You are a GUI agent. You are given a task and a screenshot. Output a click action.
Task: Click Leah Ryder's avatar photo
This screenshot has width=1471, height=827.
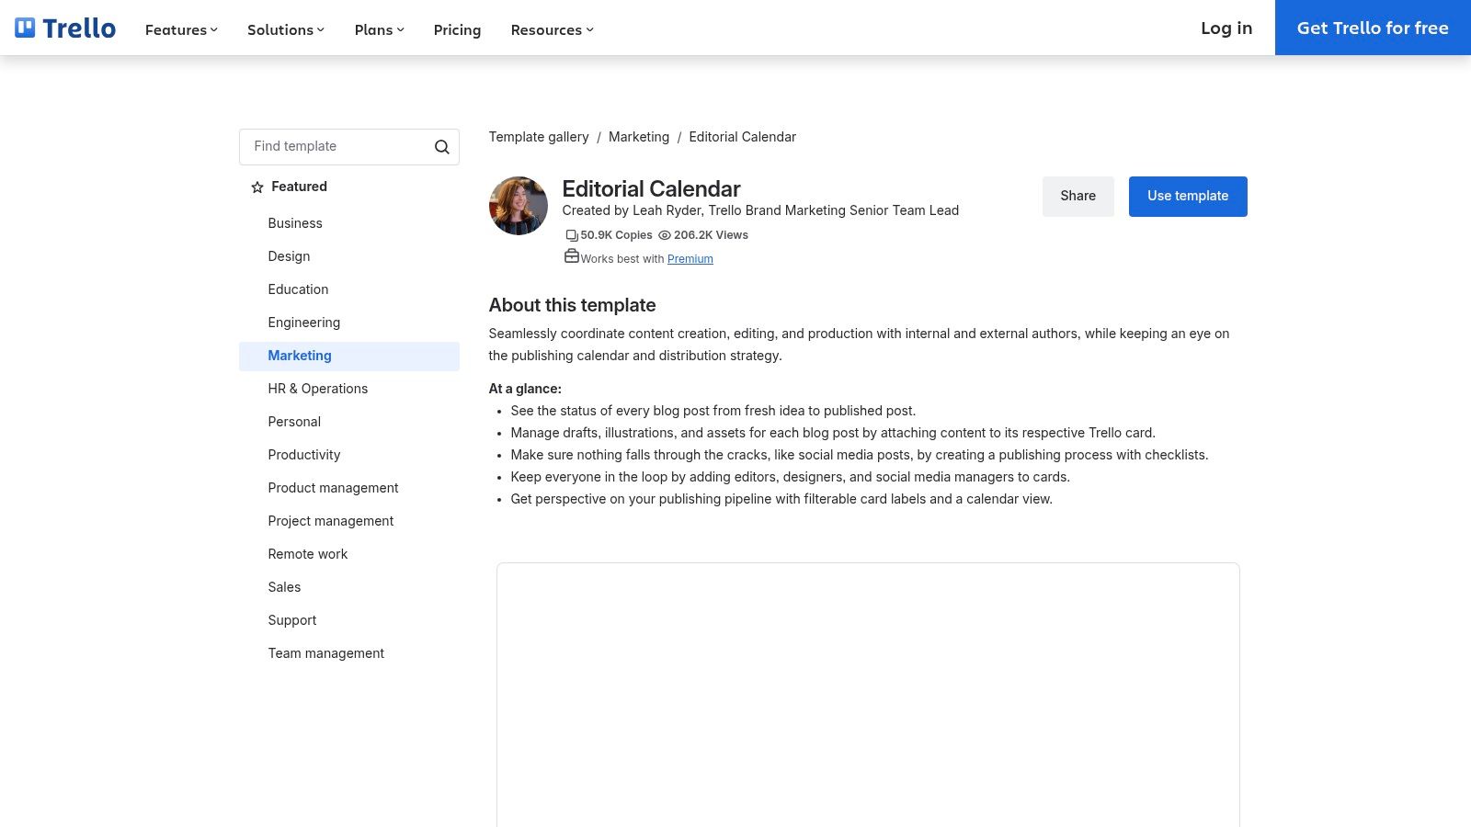(519, 206)
